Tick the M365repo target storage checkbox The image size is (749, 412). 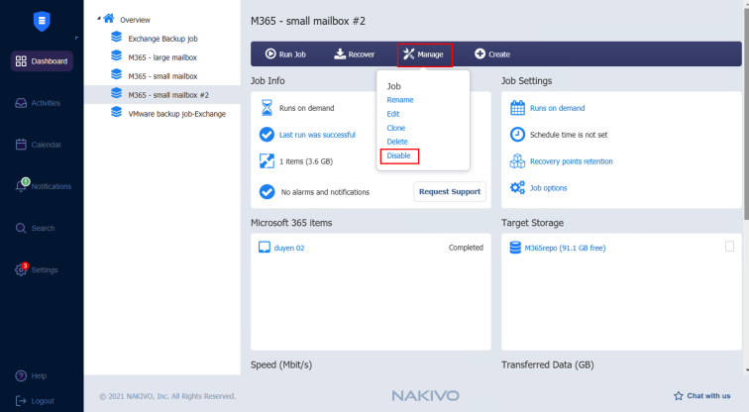point(729,247)
